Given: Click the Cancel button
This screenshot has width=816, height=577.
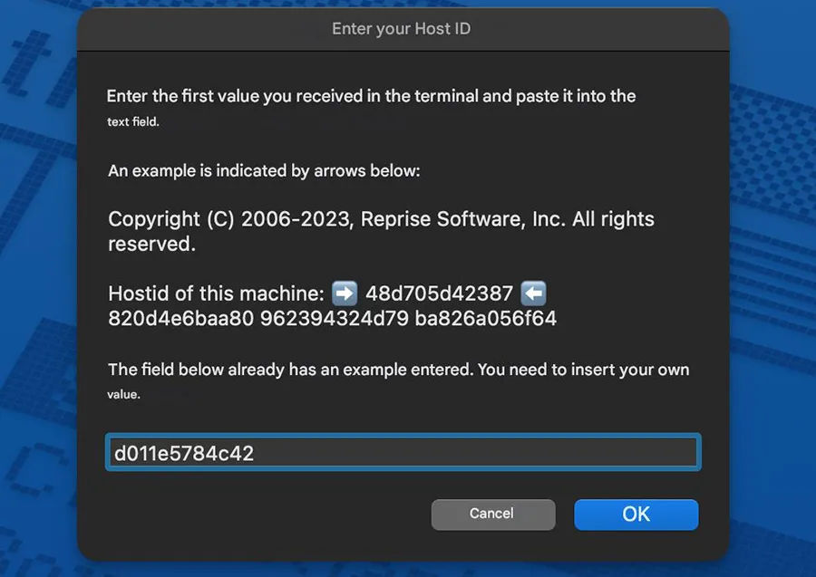Looking at the screenshot, I should [493, 514].
